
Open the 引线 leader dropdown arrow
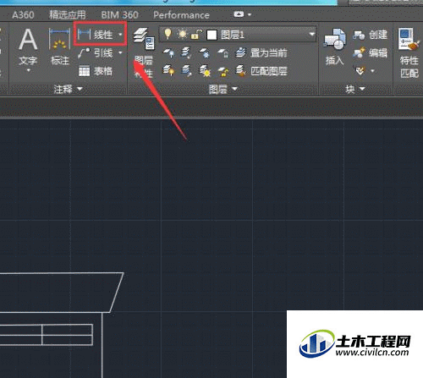pos(120,52)
